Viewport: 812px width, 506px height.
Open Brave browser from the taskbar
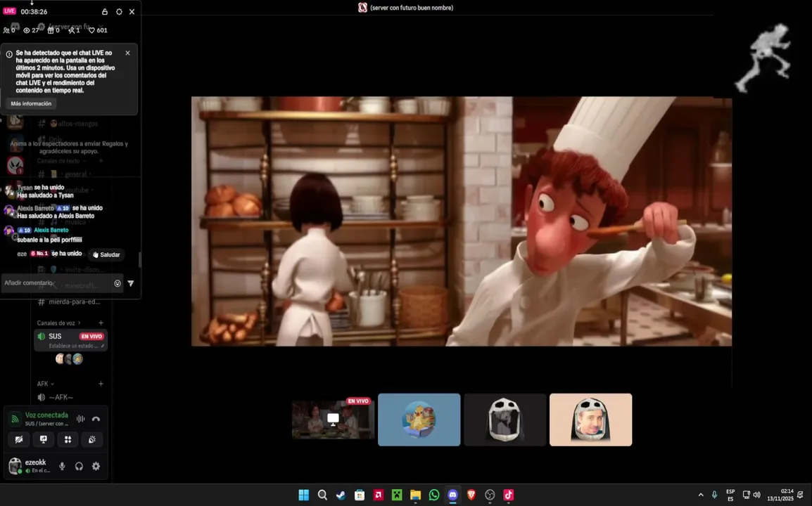[471, 495]
